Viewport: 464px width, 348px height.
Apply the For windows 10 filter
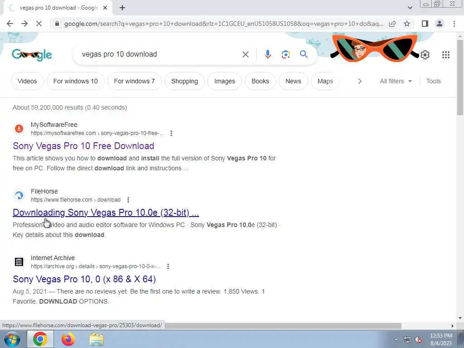(76, 81)
